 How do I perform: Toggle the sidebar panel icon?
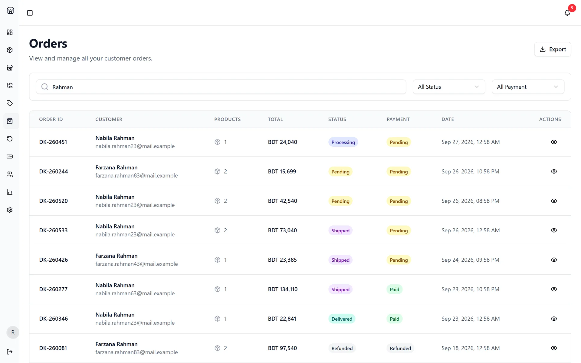(30, 13)
